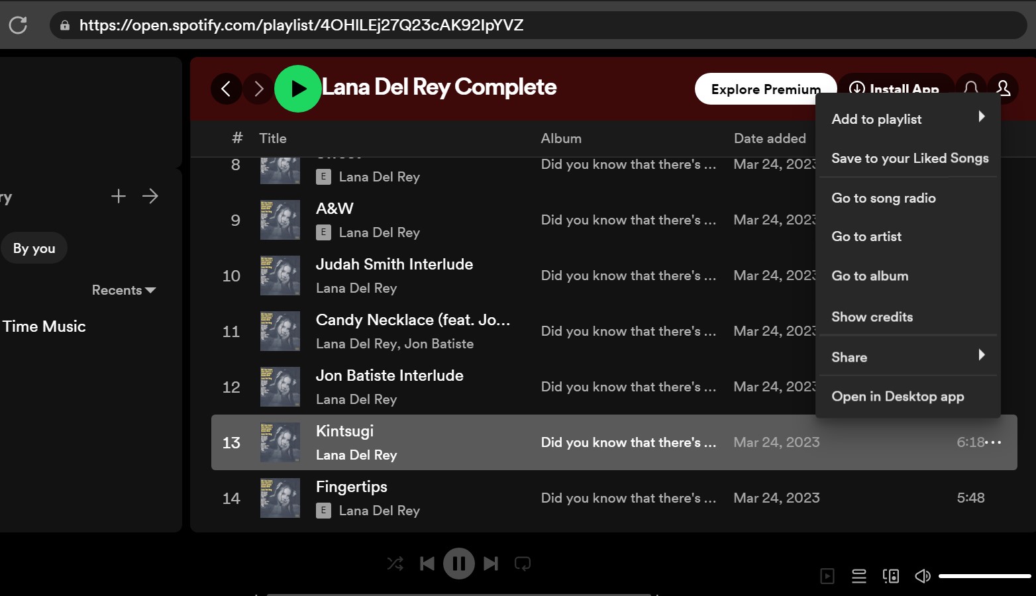Skip to the previous track
The height and width of the screenshot is (596, 1036).
(x=427, y=564)
